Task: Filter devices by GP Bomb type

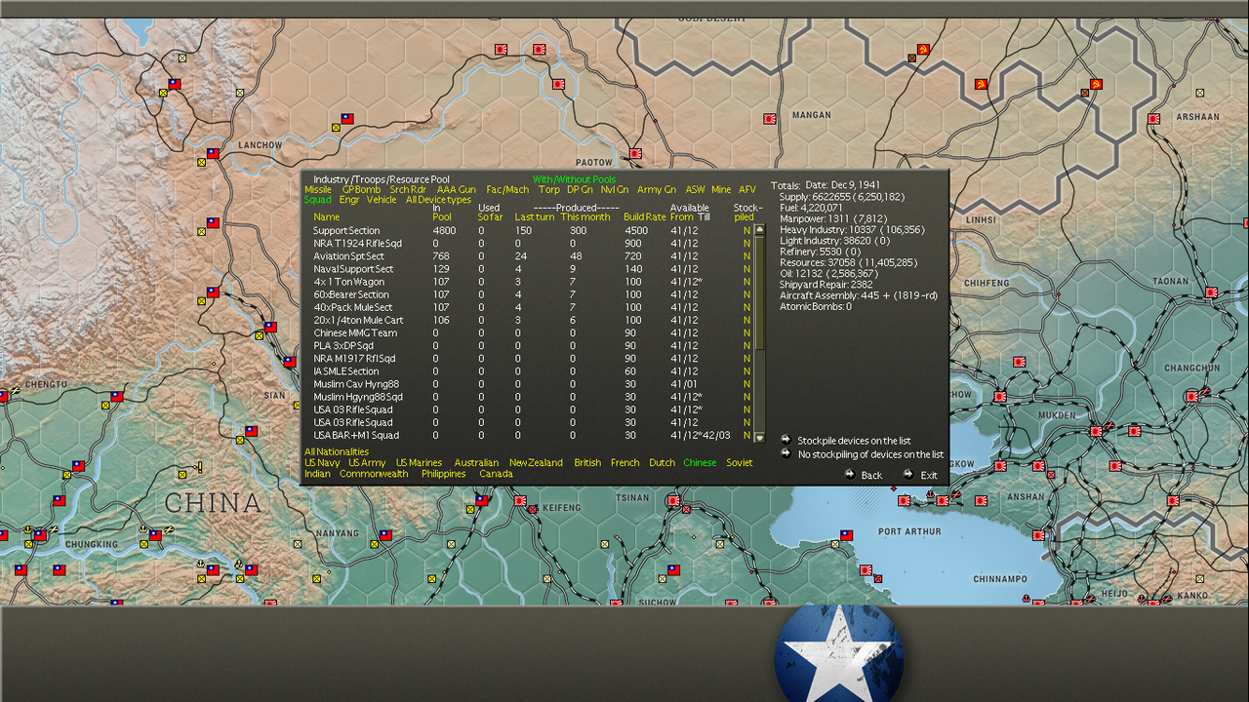Action: [361, 189]
